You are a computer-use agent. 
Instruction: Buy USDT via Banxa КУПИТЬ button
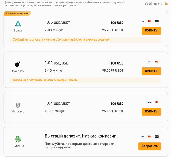click(x=151, y=31)
